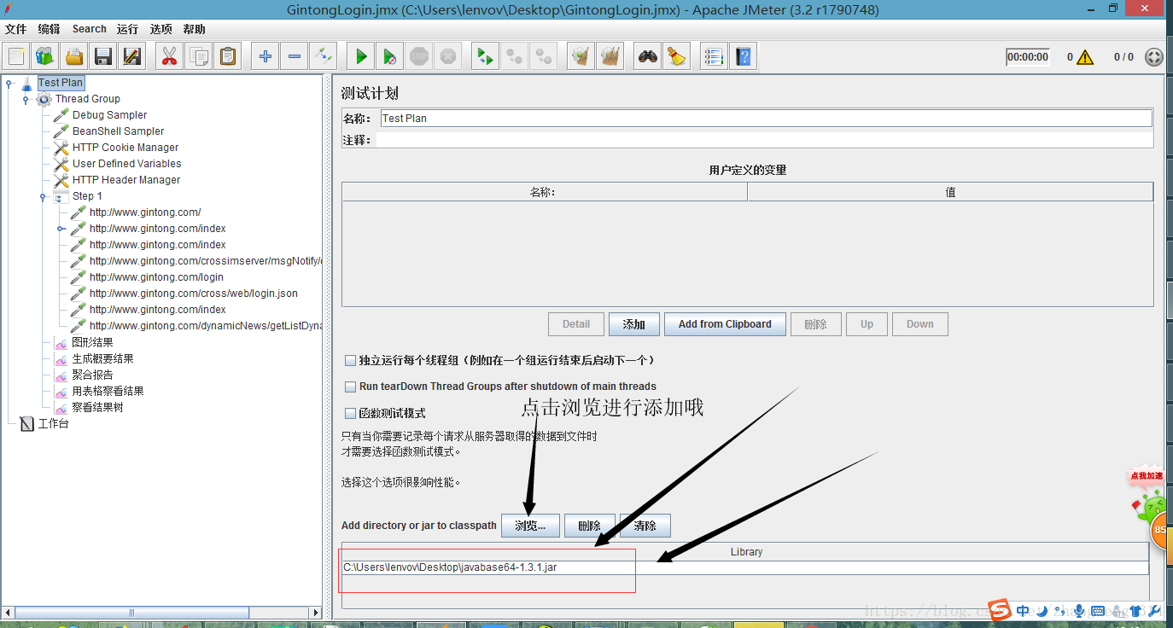Click the Save As pencil-floppy icon
This screenshot has height=628, width=1173.
click(x=132, y=57)
